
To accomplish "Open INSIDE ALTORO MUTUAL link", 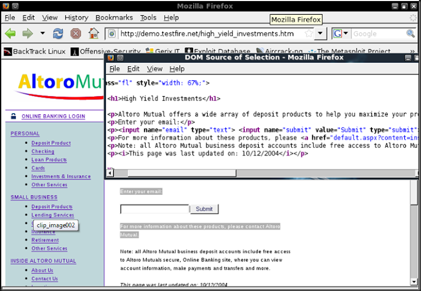I will pos(43,260).
